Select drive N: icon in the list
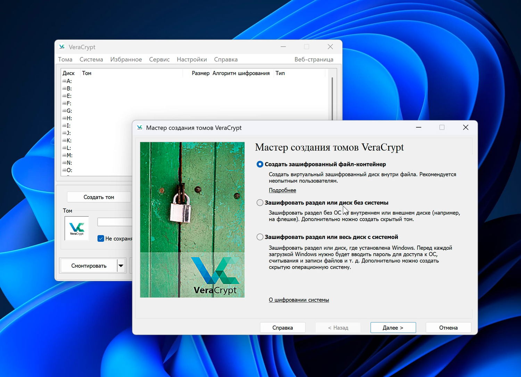This screenshot has height=377, width=521. tap(64, 163)
